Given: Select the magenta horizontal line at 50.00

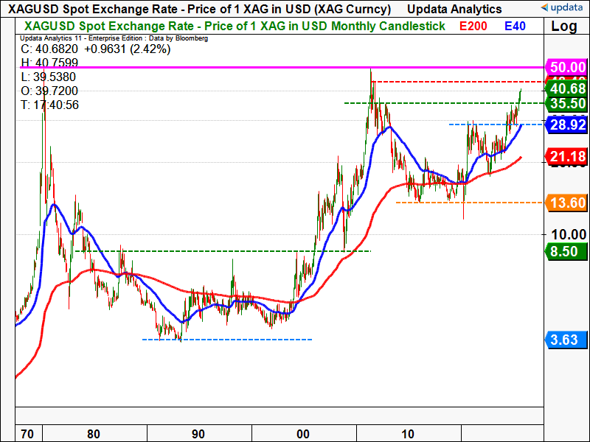Looking at the screenshot, I should [282, 68].
